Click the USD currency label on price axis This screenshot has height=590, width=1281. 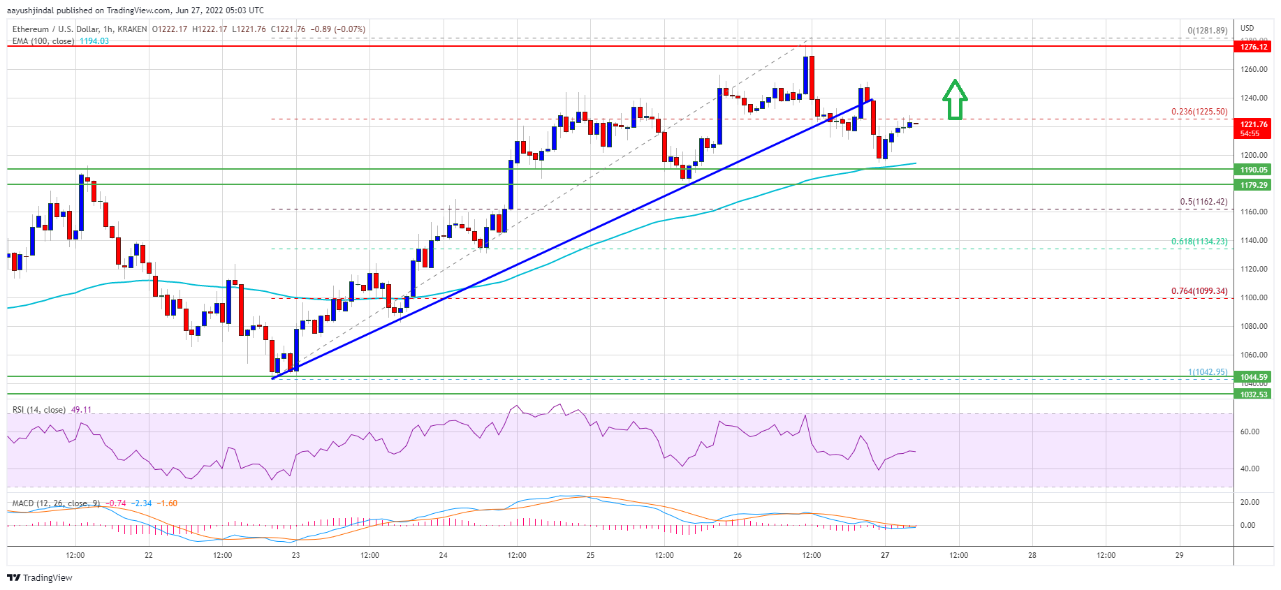point(1247,28)
